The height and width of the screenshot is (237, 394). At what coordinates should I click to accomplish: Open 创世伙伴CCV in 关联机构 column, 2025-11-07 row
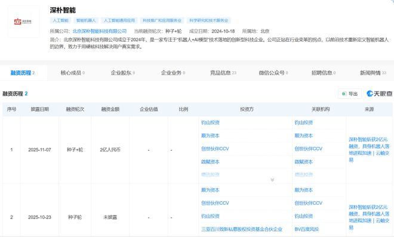[x=309, y=148]
